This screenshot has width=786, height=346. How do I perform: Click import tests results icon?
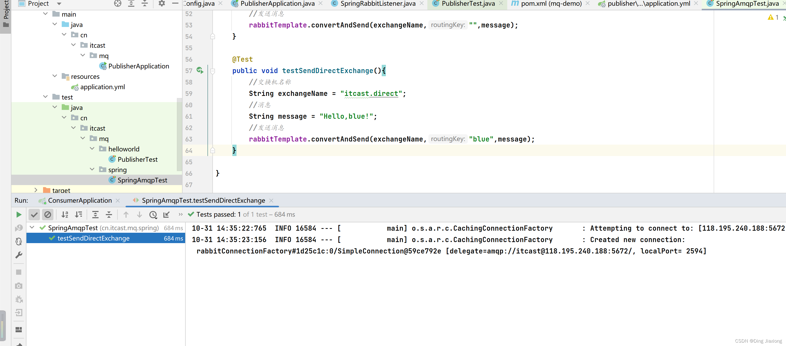click(x=166, y=215)
